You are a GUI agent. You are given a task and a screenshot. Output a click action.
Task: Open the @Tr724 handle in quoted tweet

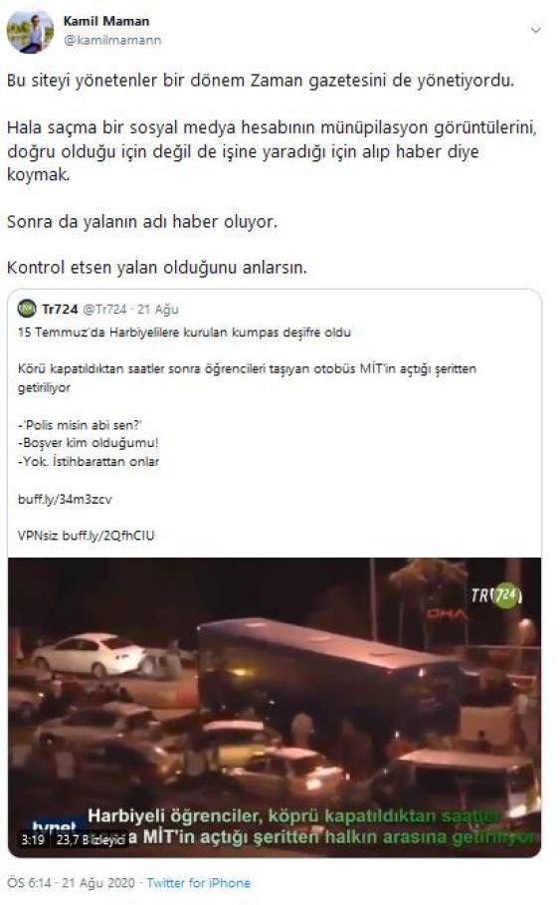104,310
